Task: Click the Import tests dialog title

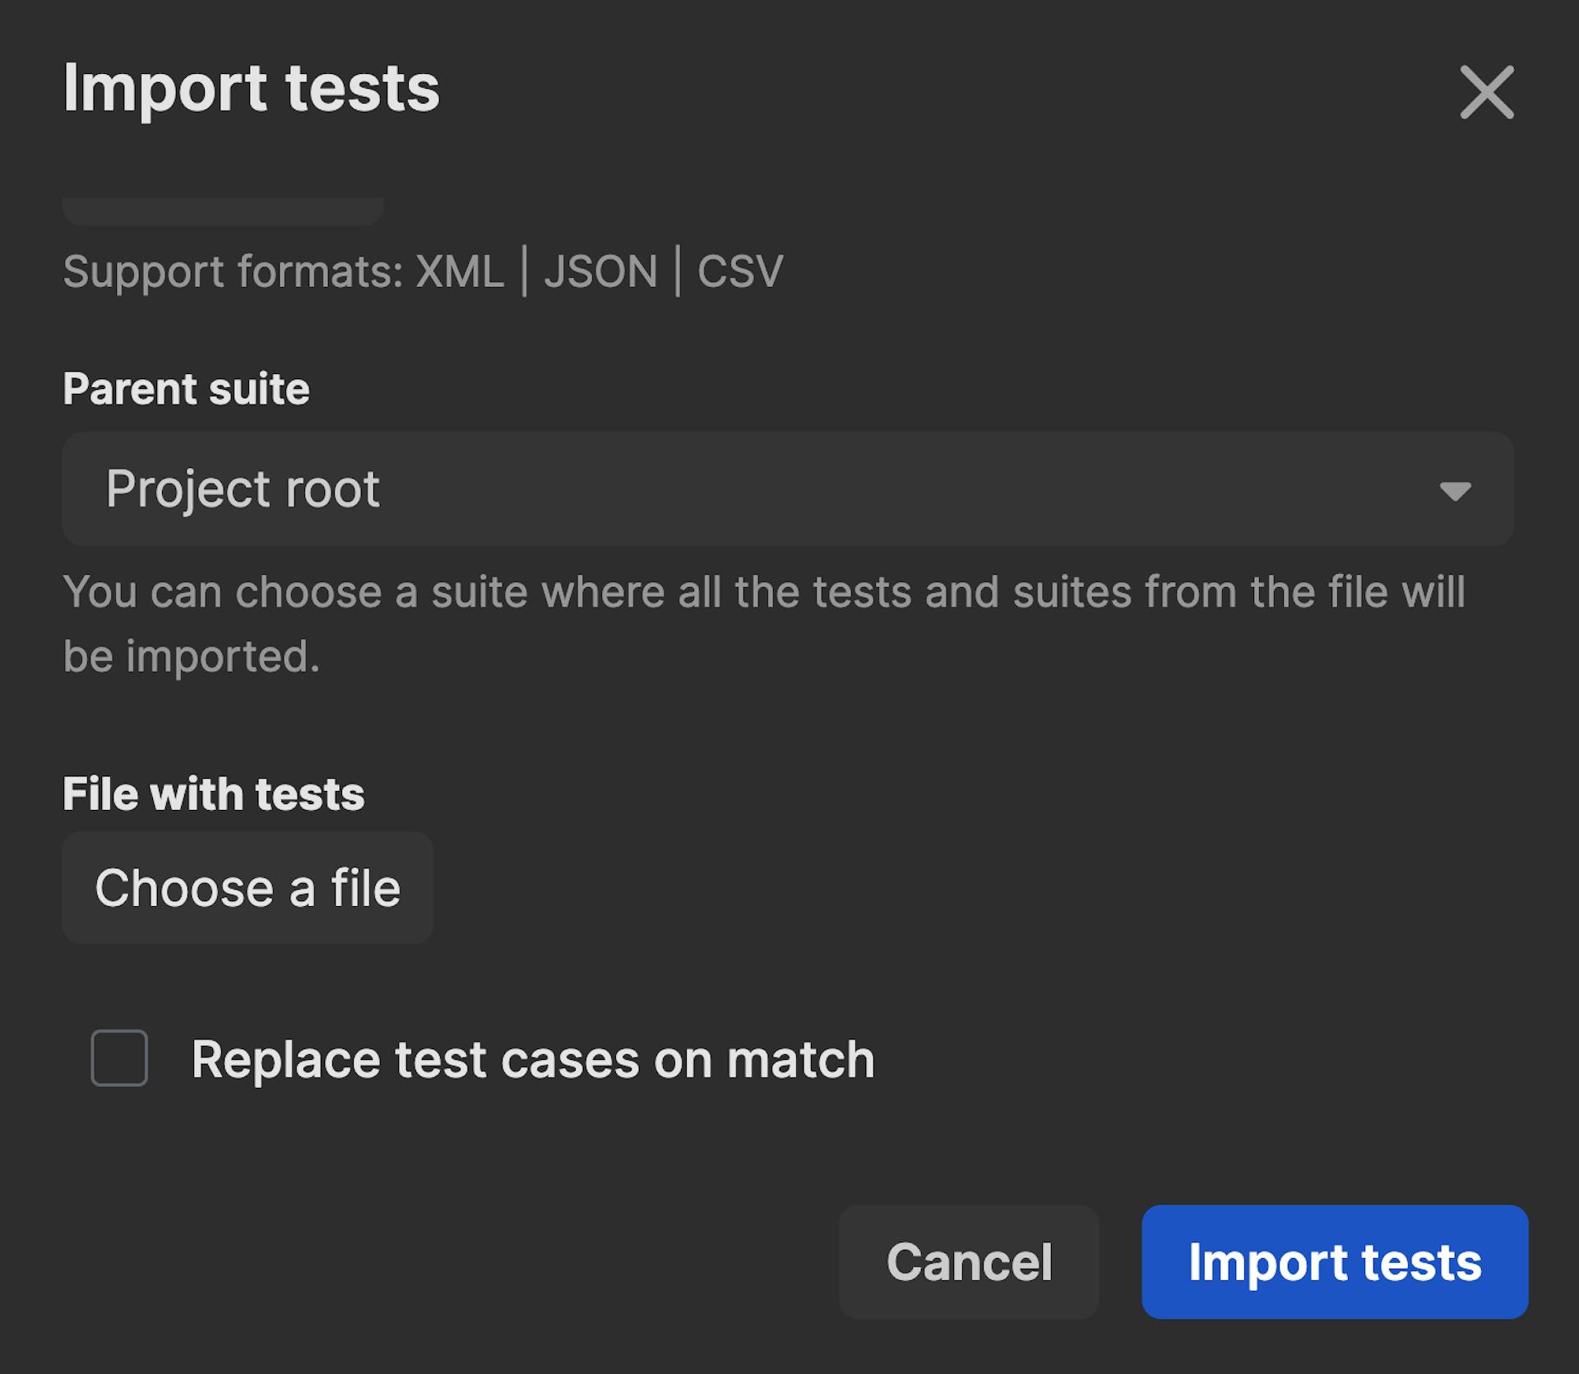Action: coord(253,89)
